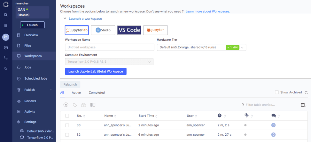Open the Learn more about Workspaces link
The image size is (311, 142).
pyautogui.click(x=208, y=11)
